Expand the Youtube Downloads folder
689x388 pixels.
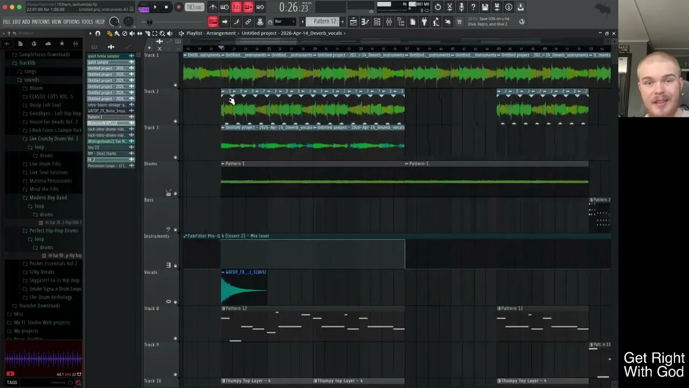[36, 306]
